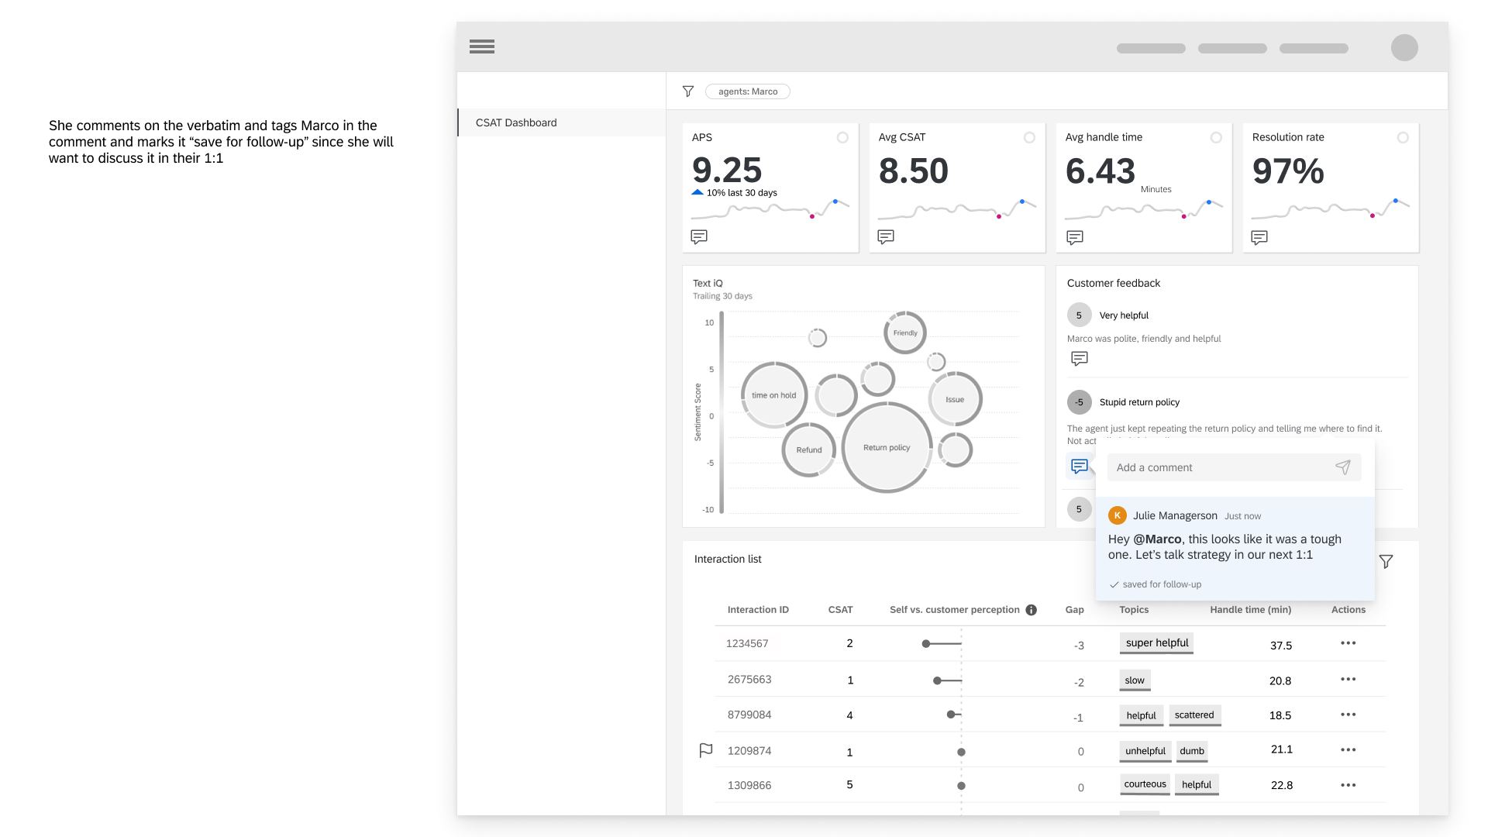Open comment icon on Avg CSAT card
The height and width of the screenshot is (837, 1488).
point(886,236)
